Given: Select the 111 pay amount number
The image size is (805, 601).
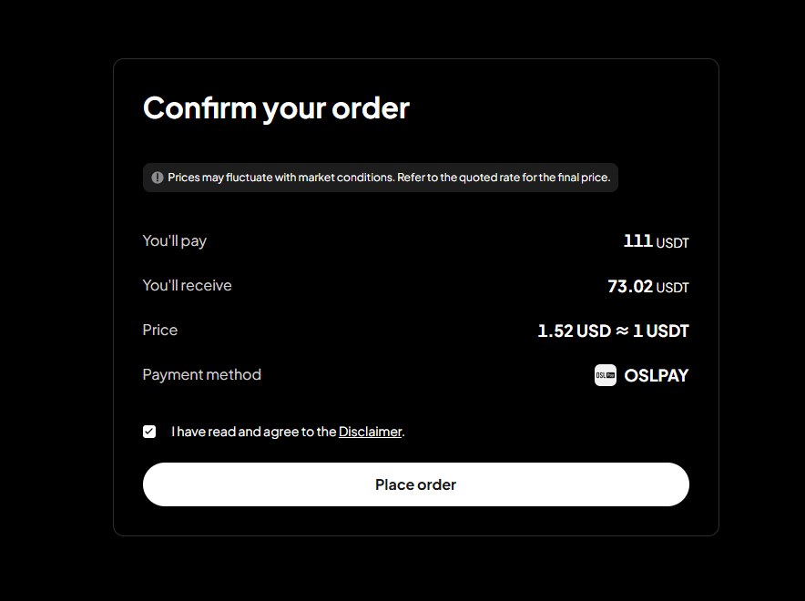Looking at the screenshot, I should (637, 241).
